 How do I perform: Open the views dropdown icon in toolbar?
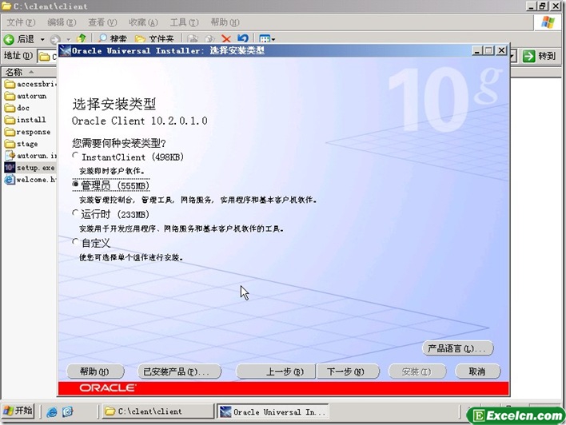click(267, 38)
